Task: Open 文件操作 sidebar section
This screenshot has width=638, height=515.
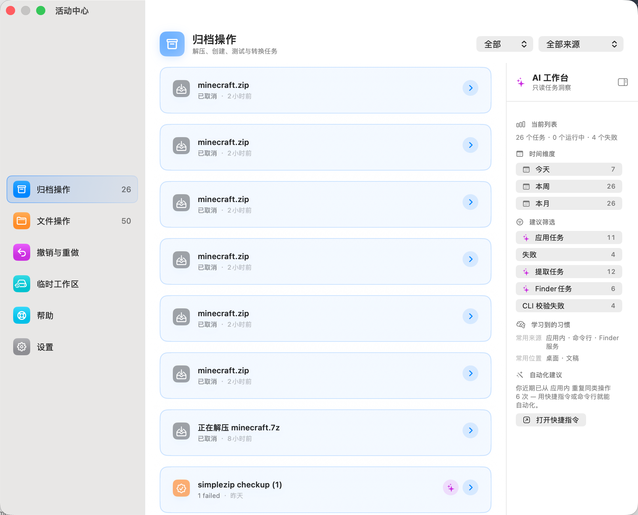Action: click(x=72, y=221)
